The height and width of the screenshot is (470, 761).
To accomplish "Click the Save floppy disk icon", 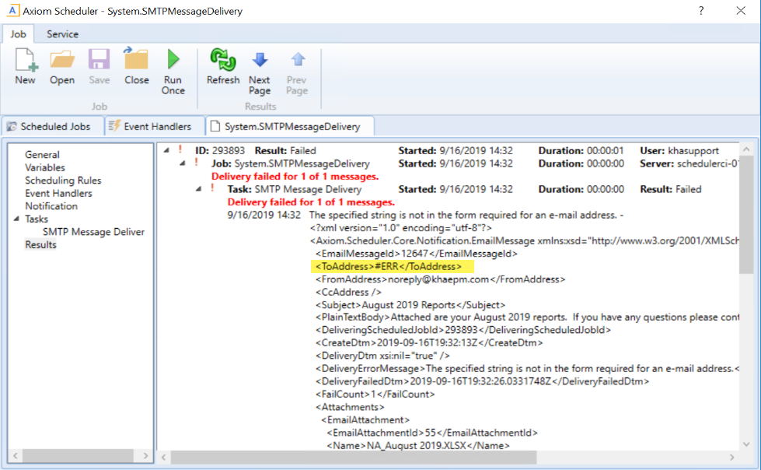I will click(99, 60).
